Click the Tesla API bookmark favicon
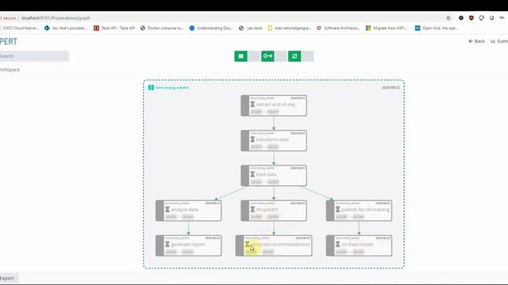The width and height of the screenshot is (508, 285). pyautogui.click(x=96, y=28)
